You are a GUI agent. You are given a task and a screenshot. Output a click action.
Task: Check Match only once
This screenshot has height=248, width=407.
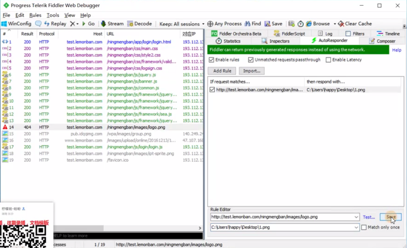click(x=364, y=227)
